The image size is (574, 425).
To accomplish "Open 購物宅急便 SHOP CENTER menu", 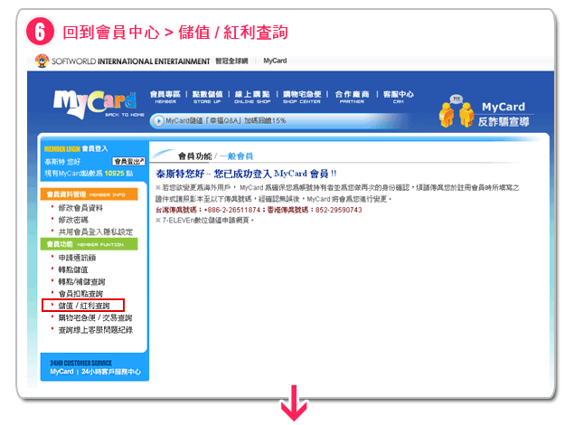I will 302,97.
